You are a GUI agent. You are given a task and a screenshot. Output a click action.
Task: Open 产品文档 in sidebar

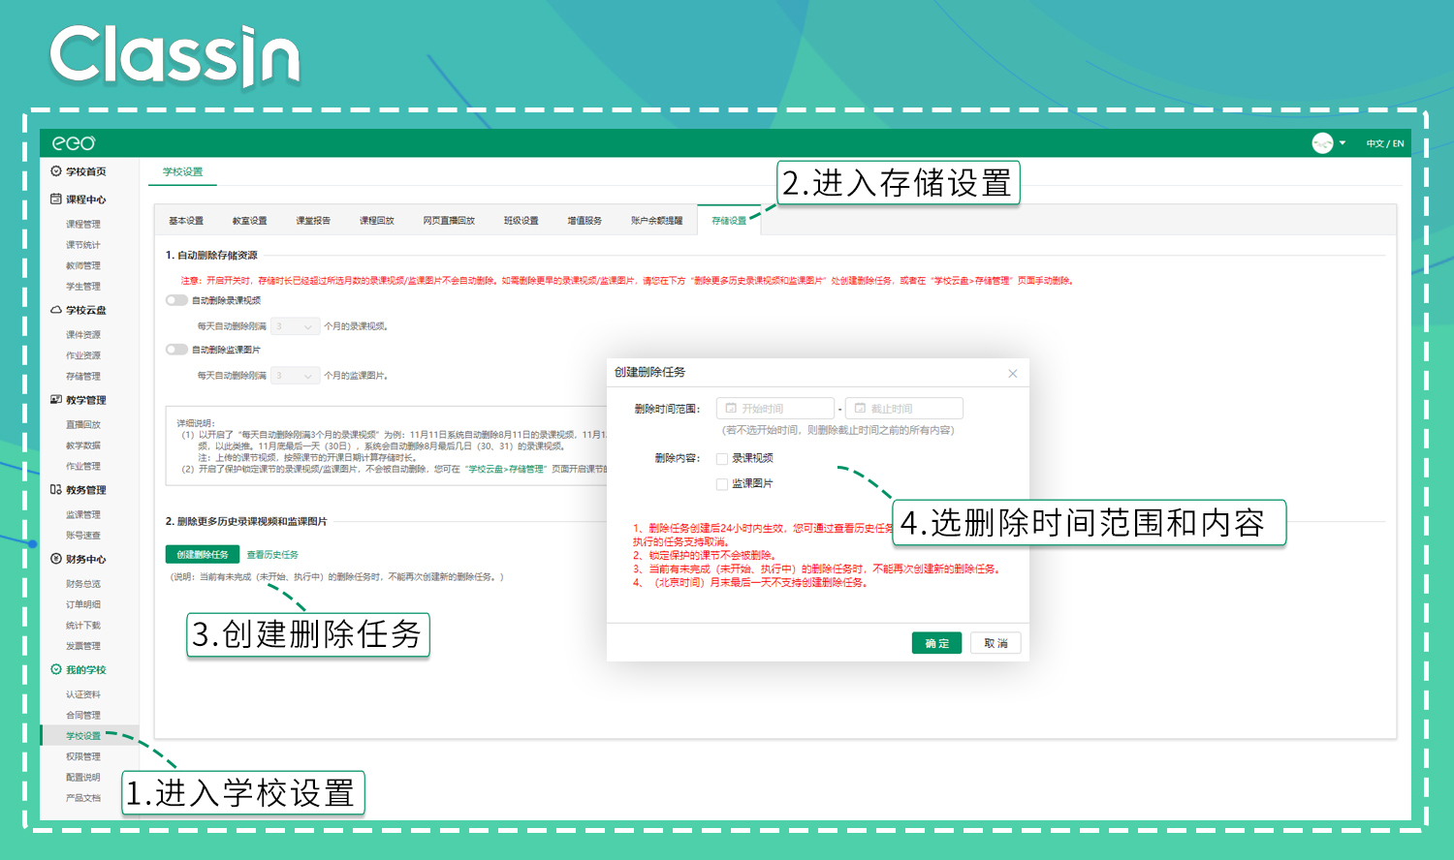pos(83,799)
